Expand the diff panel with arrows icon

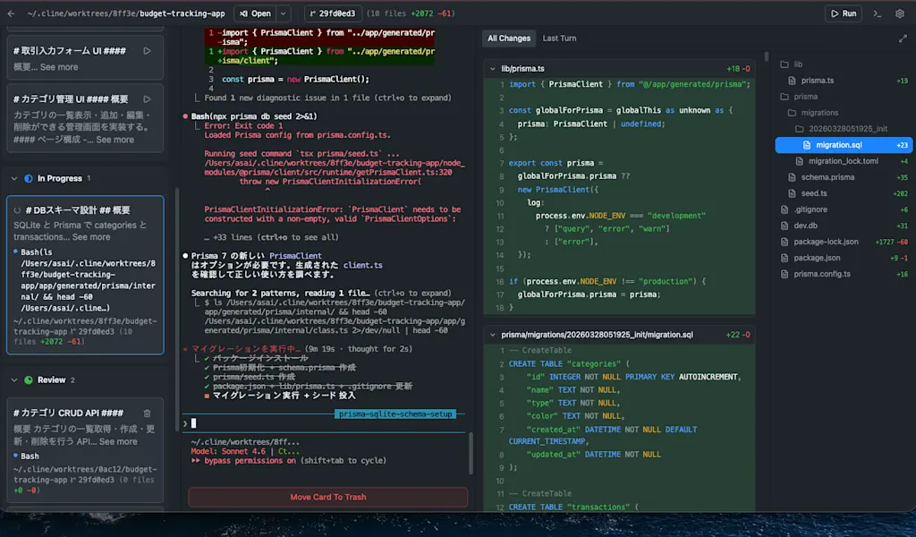coord(903,38)
